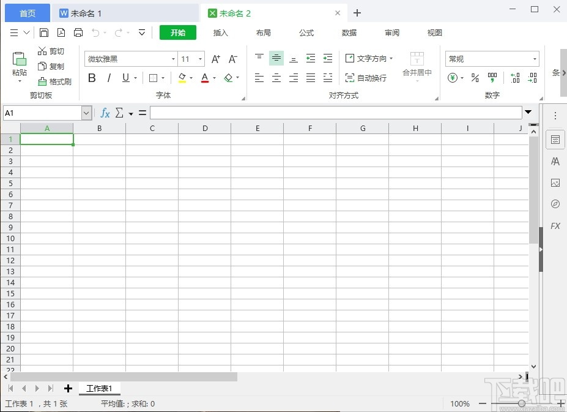
Task: Toggle italic formatting
Action: [x=108, y=78]
